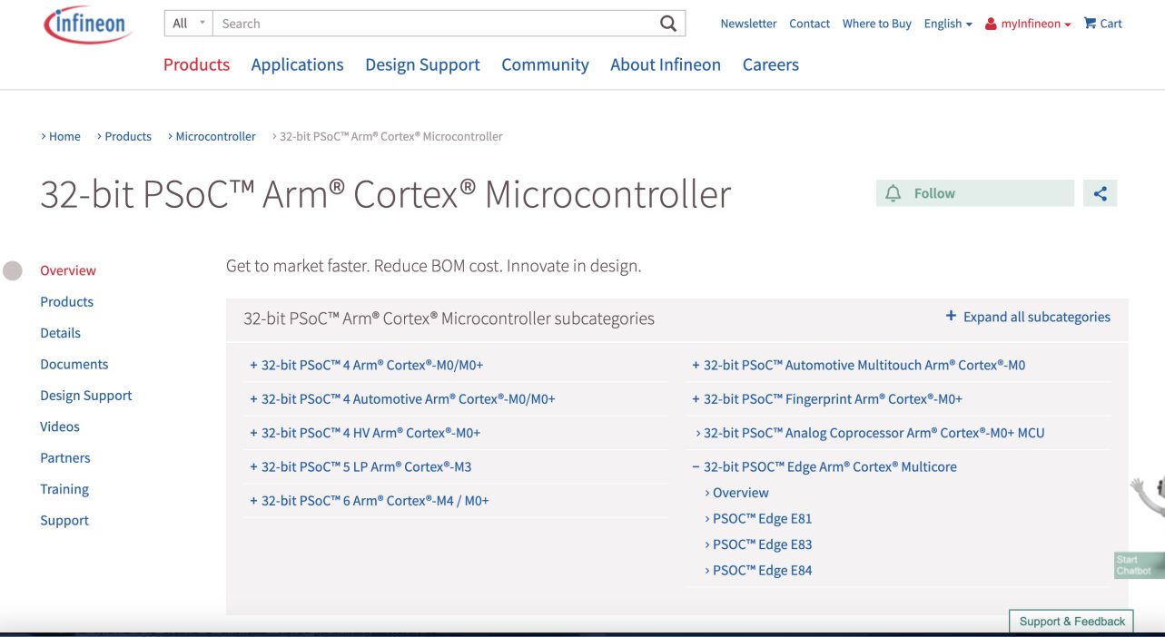Open the myInfineon user menu
Screen dimensions: 1165x637
(x=1028, y=24)
